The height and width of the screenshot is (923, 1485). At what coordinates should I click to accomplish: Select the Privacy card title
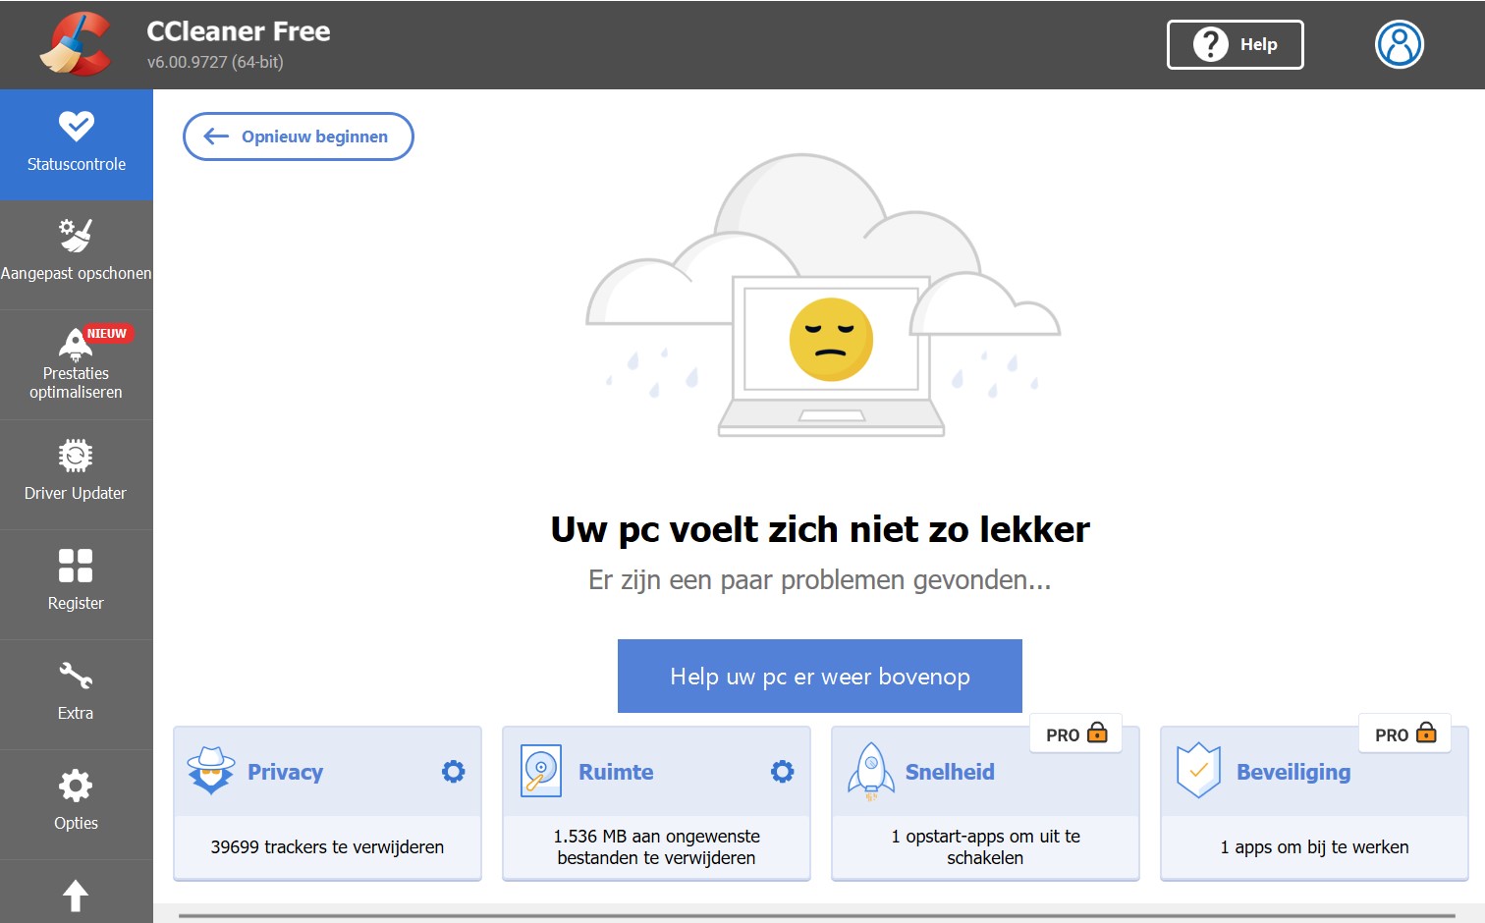[285, 772]
